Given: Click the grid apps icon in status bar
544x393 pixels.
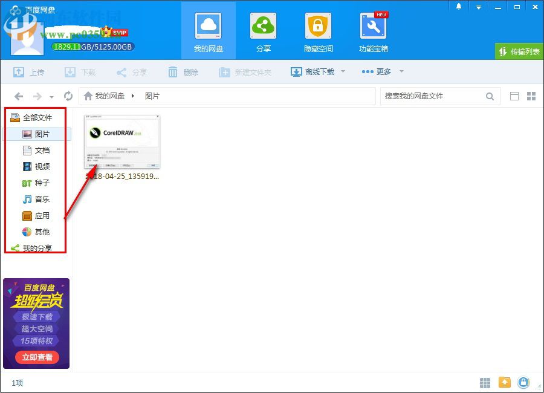Looking at the screenshot, I should 485,383.
